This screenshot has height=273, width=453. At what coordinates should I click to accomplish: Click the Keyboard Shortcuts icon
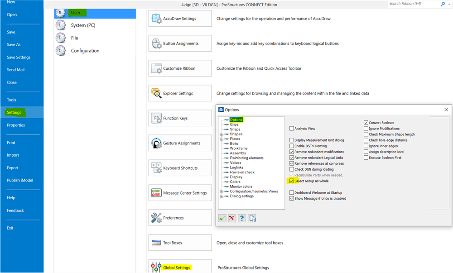[x=156, y=168]
